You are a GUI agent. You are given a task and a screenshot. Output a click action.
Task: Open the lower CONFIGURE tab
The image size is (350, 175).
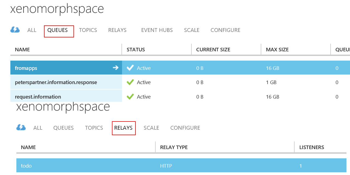click(185, 128)
